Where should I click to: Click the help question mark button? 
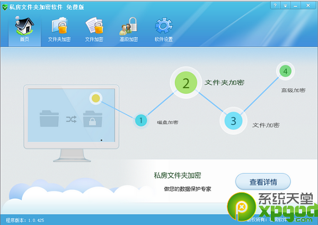click(x=275, y=5)
